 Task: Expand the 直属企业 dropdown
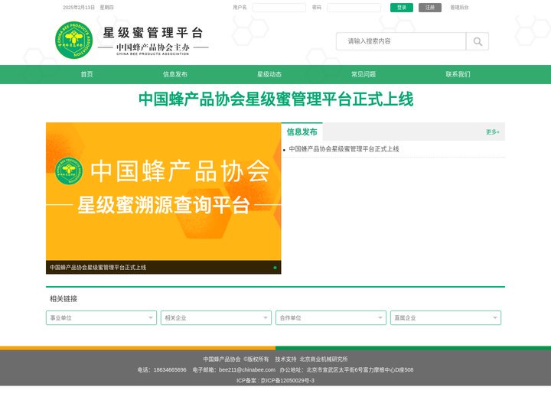click(445, 318)
